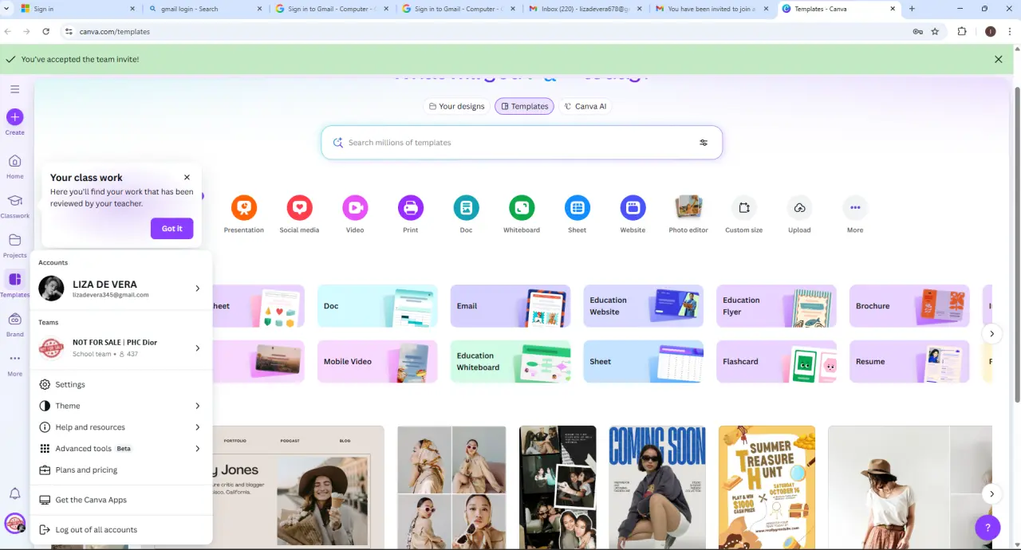Switch to gmail login Search browser tab
The width and height of the screenshot is (1021, 550).
click(x=204, y=9)
